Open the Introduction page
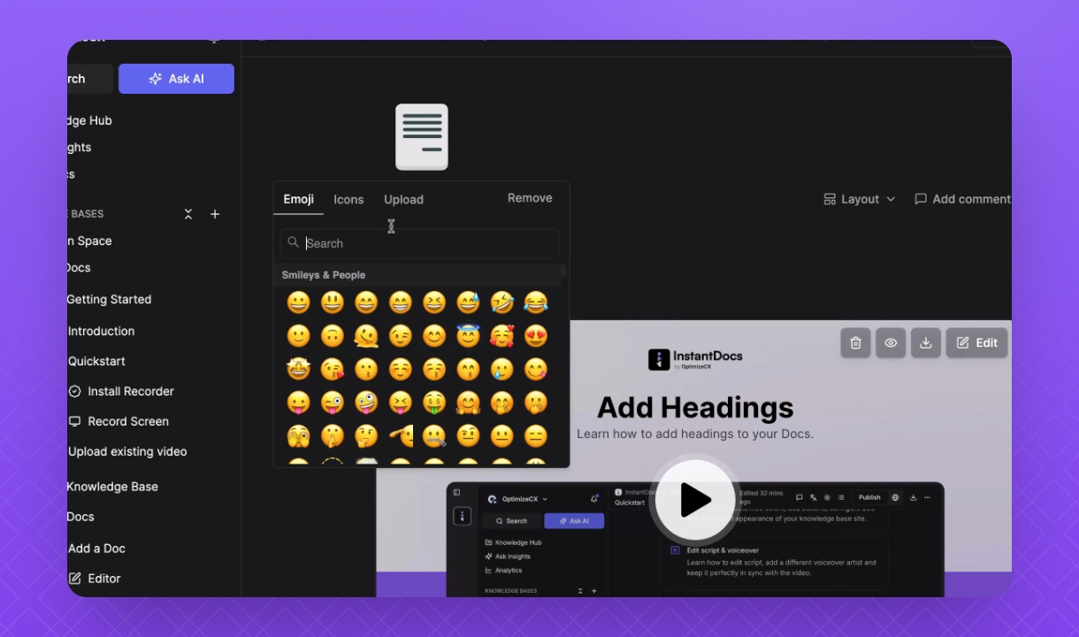Screen dimensions: 1079x637 coord(101,331)
